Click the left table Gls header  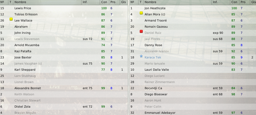coord(124,2)
